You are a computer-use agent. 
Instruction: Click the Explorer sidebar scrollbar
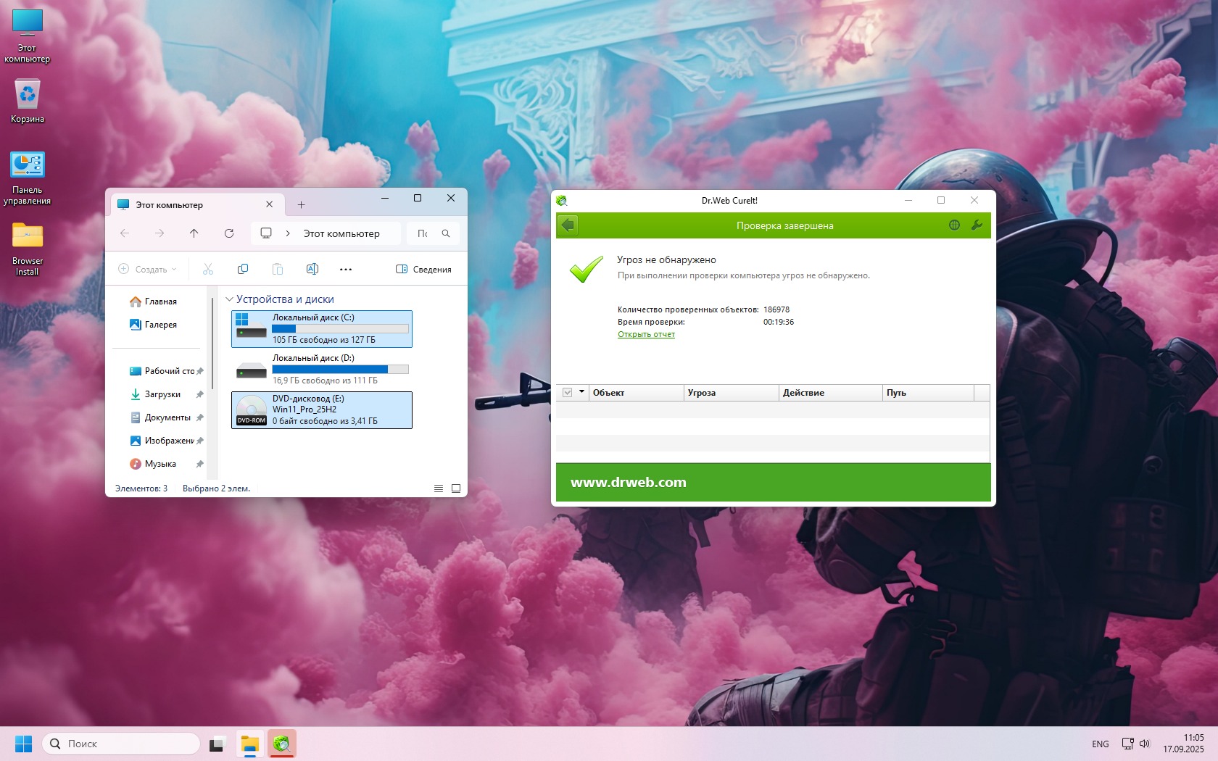pyautogui.click(x=212, y=342)
